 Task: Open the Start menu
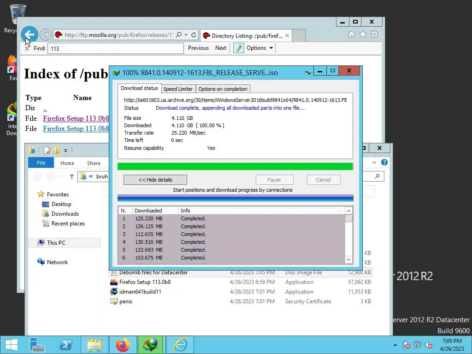coord(11,345)
